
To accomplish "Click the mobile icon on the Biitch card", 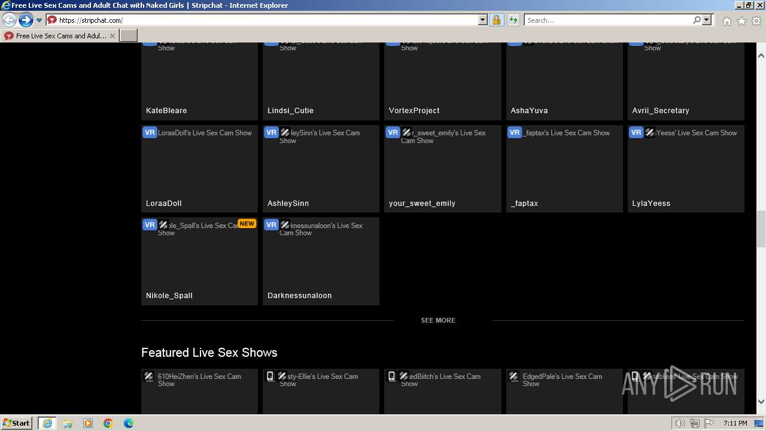I will [x=391, y=376].
